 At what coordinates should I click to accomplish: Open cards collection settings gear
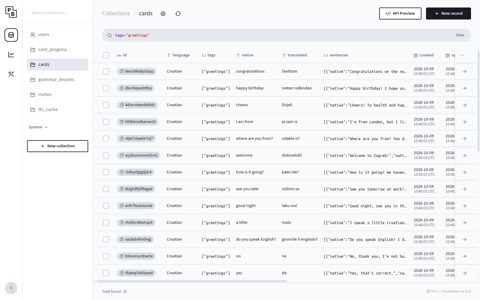[x=163, y=13]
